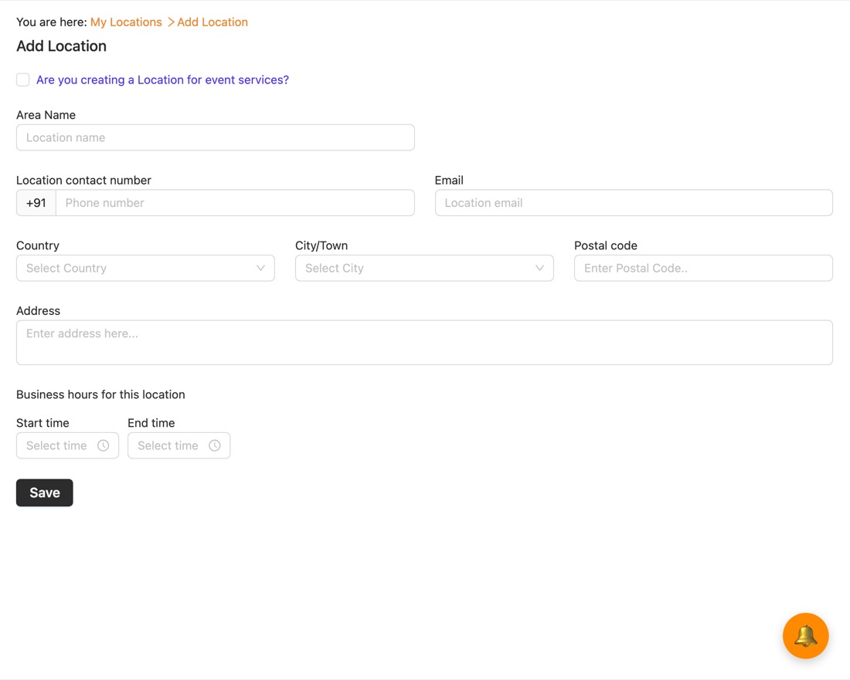Open the End time picker field

[x=179, y=445]
